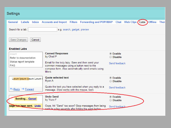Select Disable for Canned Responses

click(x=111, y=57)
